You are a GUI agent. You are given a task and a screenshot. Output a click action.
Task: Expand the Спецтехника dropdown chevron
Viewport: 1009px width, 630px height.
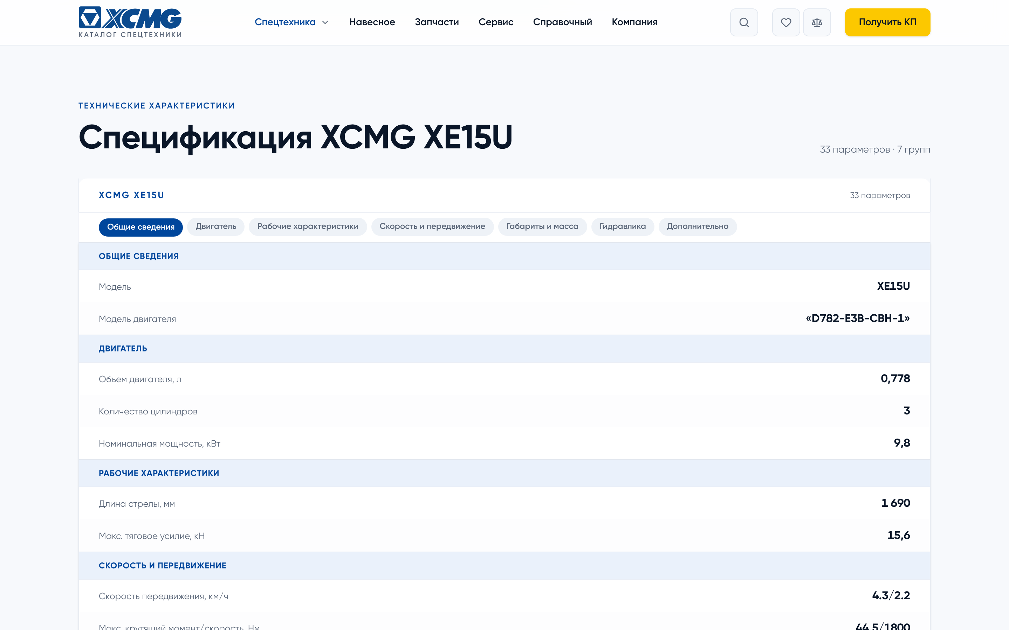[325, 22]
